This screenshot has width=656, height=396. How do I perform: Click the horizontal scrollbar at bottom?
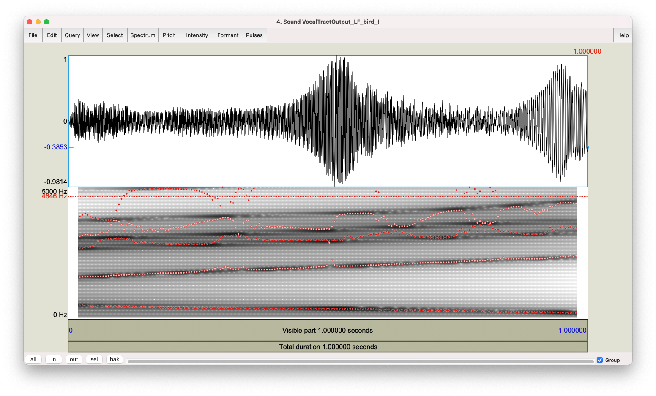[360, 361]
